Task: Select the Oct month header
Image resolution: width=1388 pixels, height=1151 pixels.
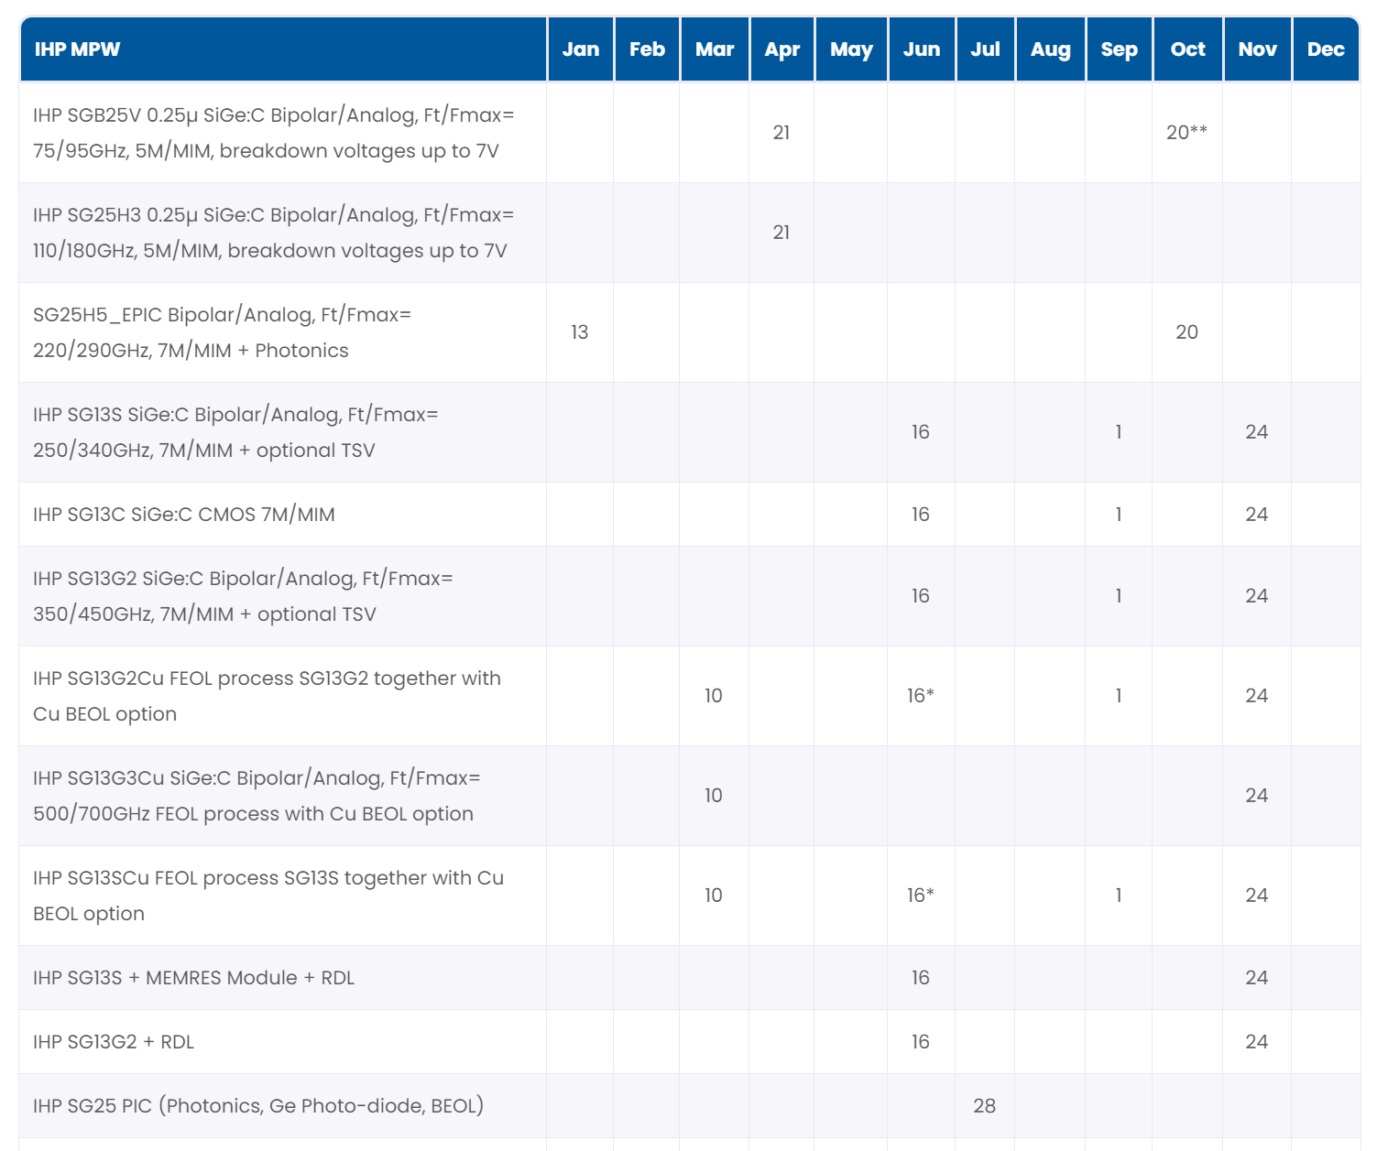Action: 1187,49
